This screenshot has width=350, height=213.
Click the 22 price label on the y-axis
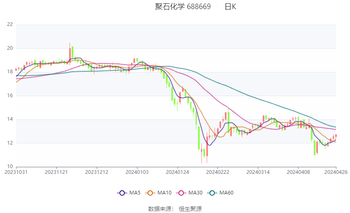coord(10,25)
